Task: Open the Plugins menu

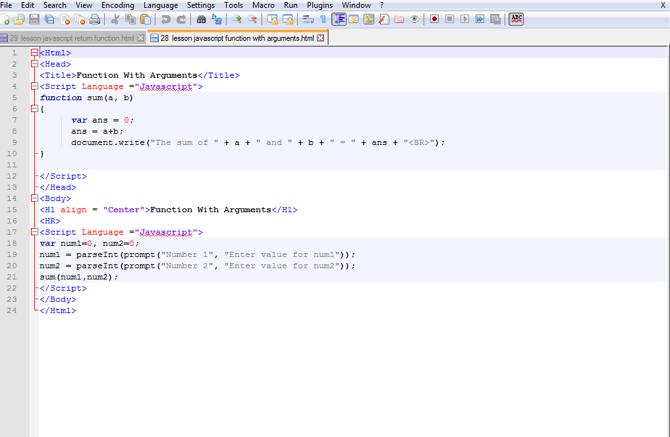Action: point(320,5)
